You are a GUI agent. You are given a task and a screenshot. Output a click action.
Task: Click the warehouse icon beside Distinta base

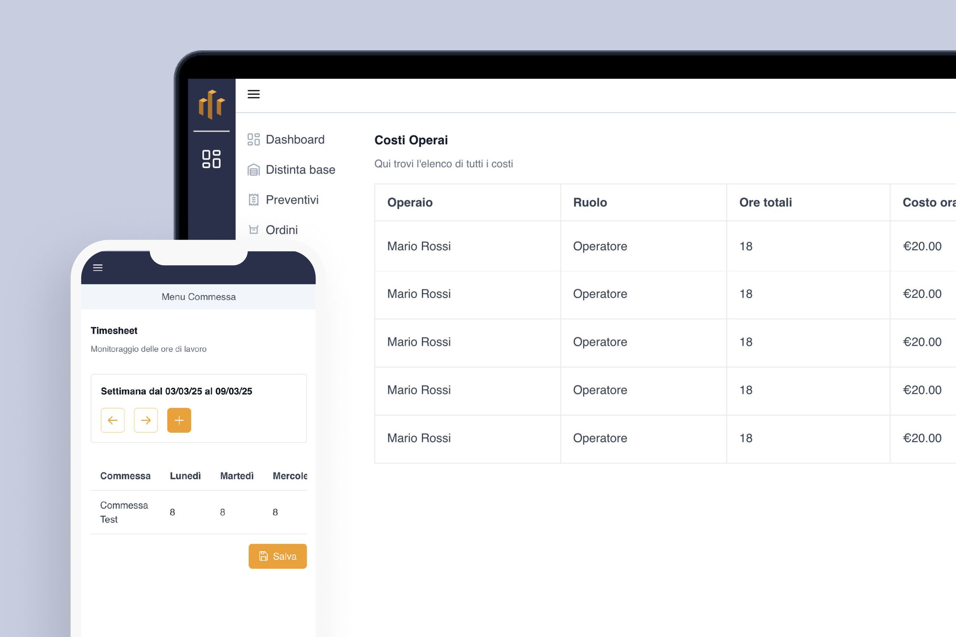tap(254, 170)
